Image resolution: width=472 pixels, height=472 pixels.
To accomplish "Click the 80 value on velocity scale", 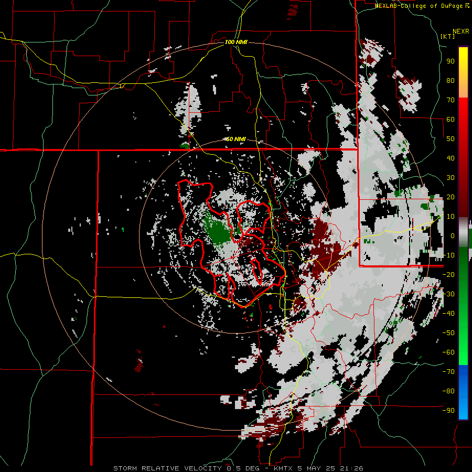I will pos(450,80).
